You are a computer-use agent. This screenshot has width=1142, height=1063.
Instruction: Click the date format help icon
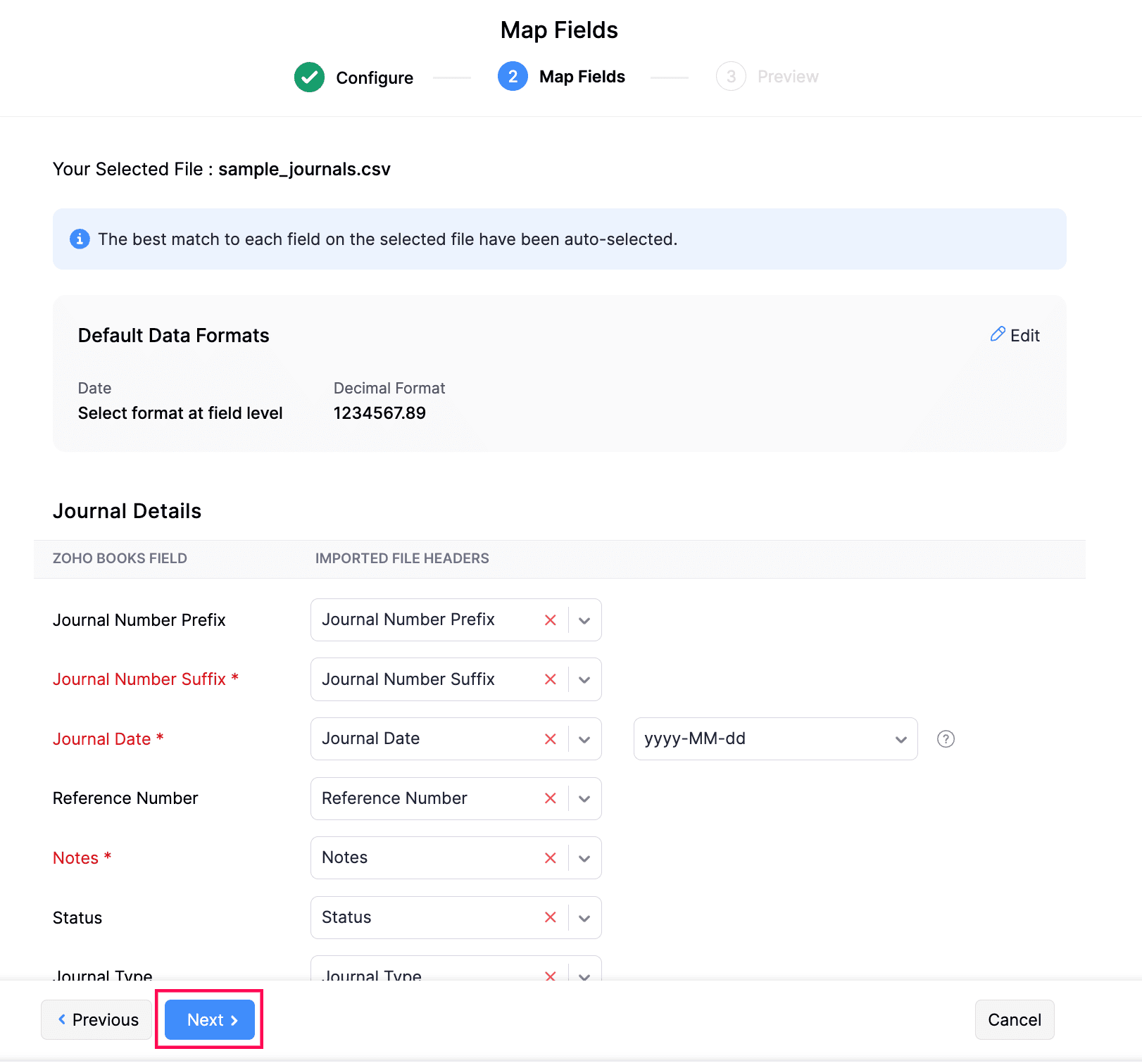pyautogui.click(x=946, y=739)
